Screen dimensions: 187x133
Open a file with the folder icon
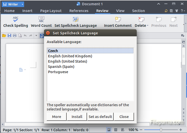[4, 36]
